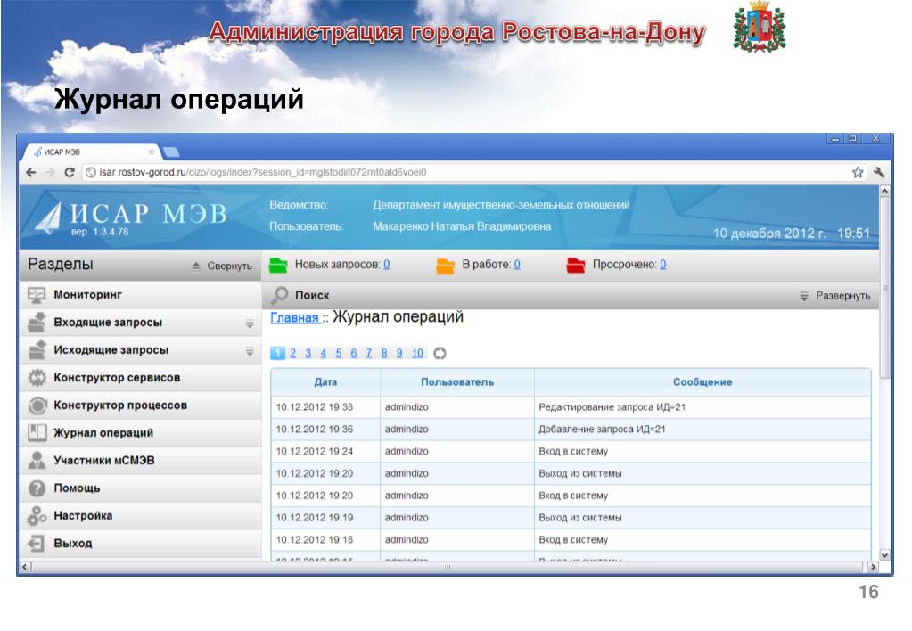Open Просрочено count link
The width and height of the screenshot is (912, 631).
[663, 265]
